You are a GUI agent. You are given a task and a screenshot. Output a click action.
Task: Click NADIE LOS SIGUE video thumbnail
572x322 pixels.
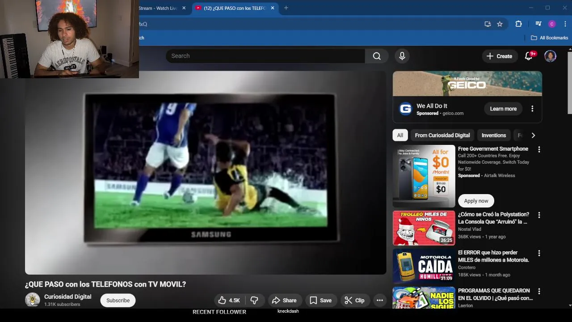tap(424, 297)
